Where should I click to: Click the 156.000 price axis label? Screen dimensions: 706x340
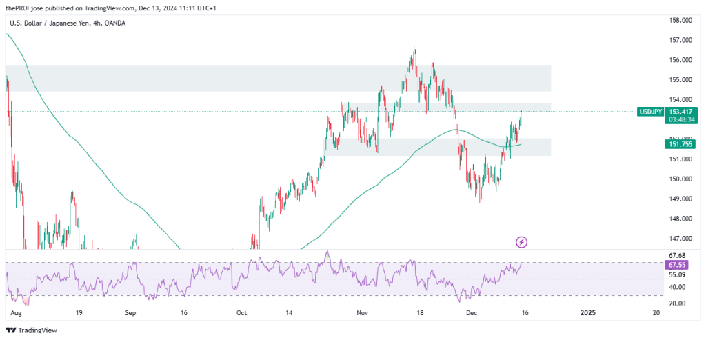pos(680,60)
